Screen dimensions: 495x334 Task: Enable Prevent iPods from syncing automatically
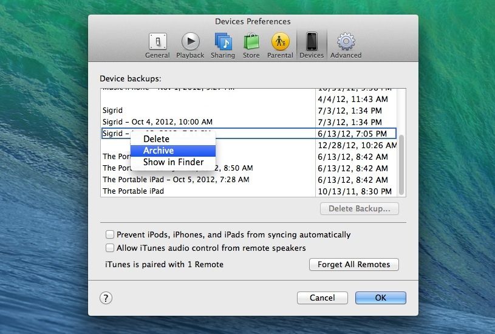click(110, 234)
